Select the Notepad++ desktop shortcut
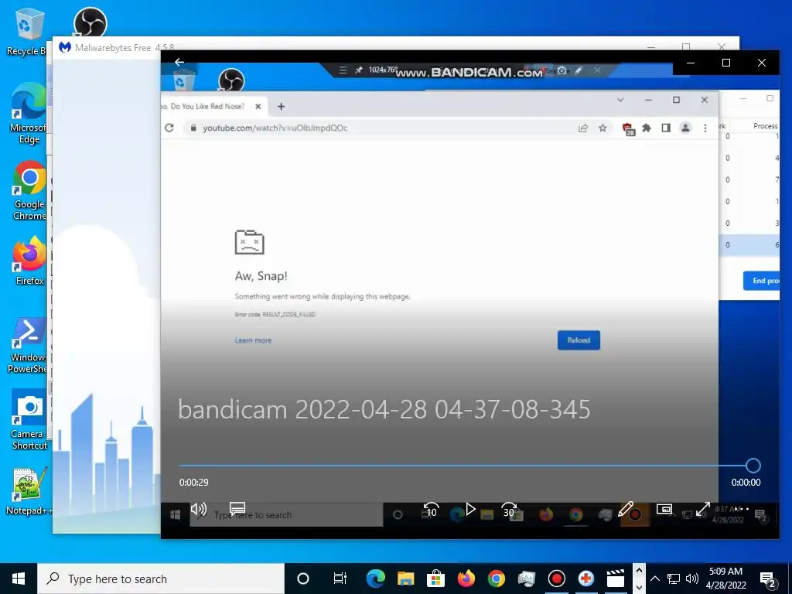792x594 pixels. (x=29, y=491)
